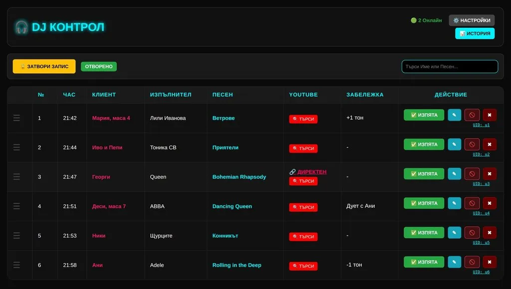The width and height of the screenshot is (511, 289).
Task: Open the UID: u1 link
Action: 481,125
